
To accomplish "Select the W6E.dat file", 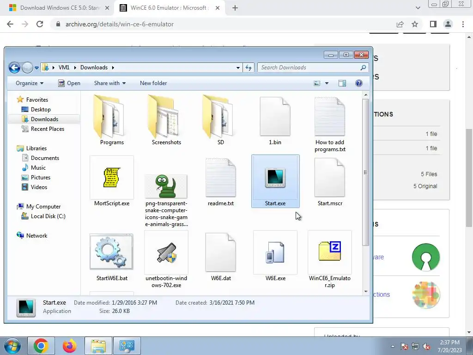I will click(x=220, y=257).
